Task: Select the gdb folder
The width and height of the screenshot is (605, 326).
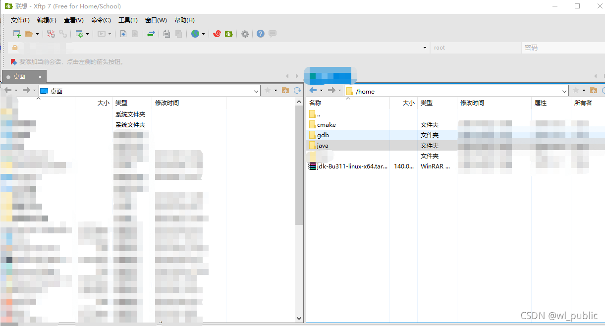Action: pos(319,135)
